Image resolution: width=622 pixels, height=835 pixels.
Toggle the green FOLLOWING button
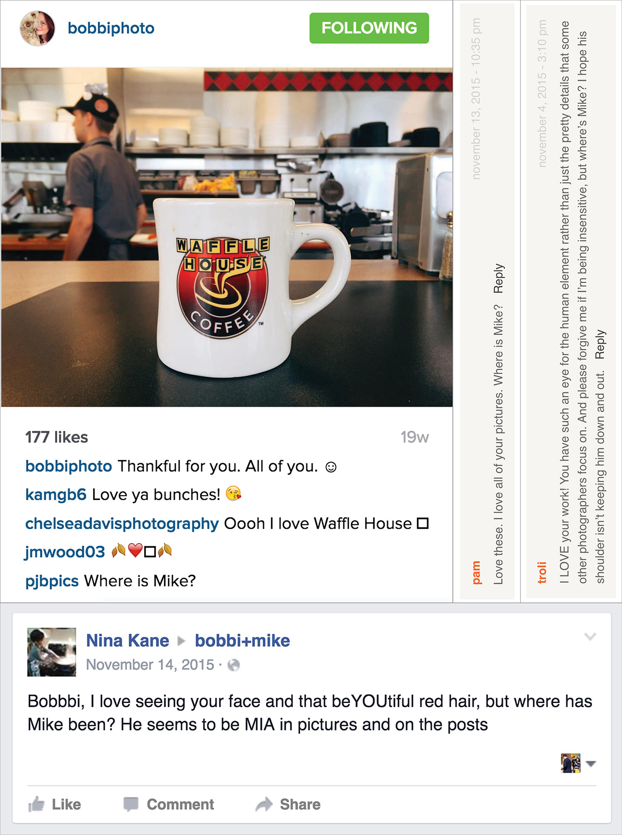(369, 28)
